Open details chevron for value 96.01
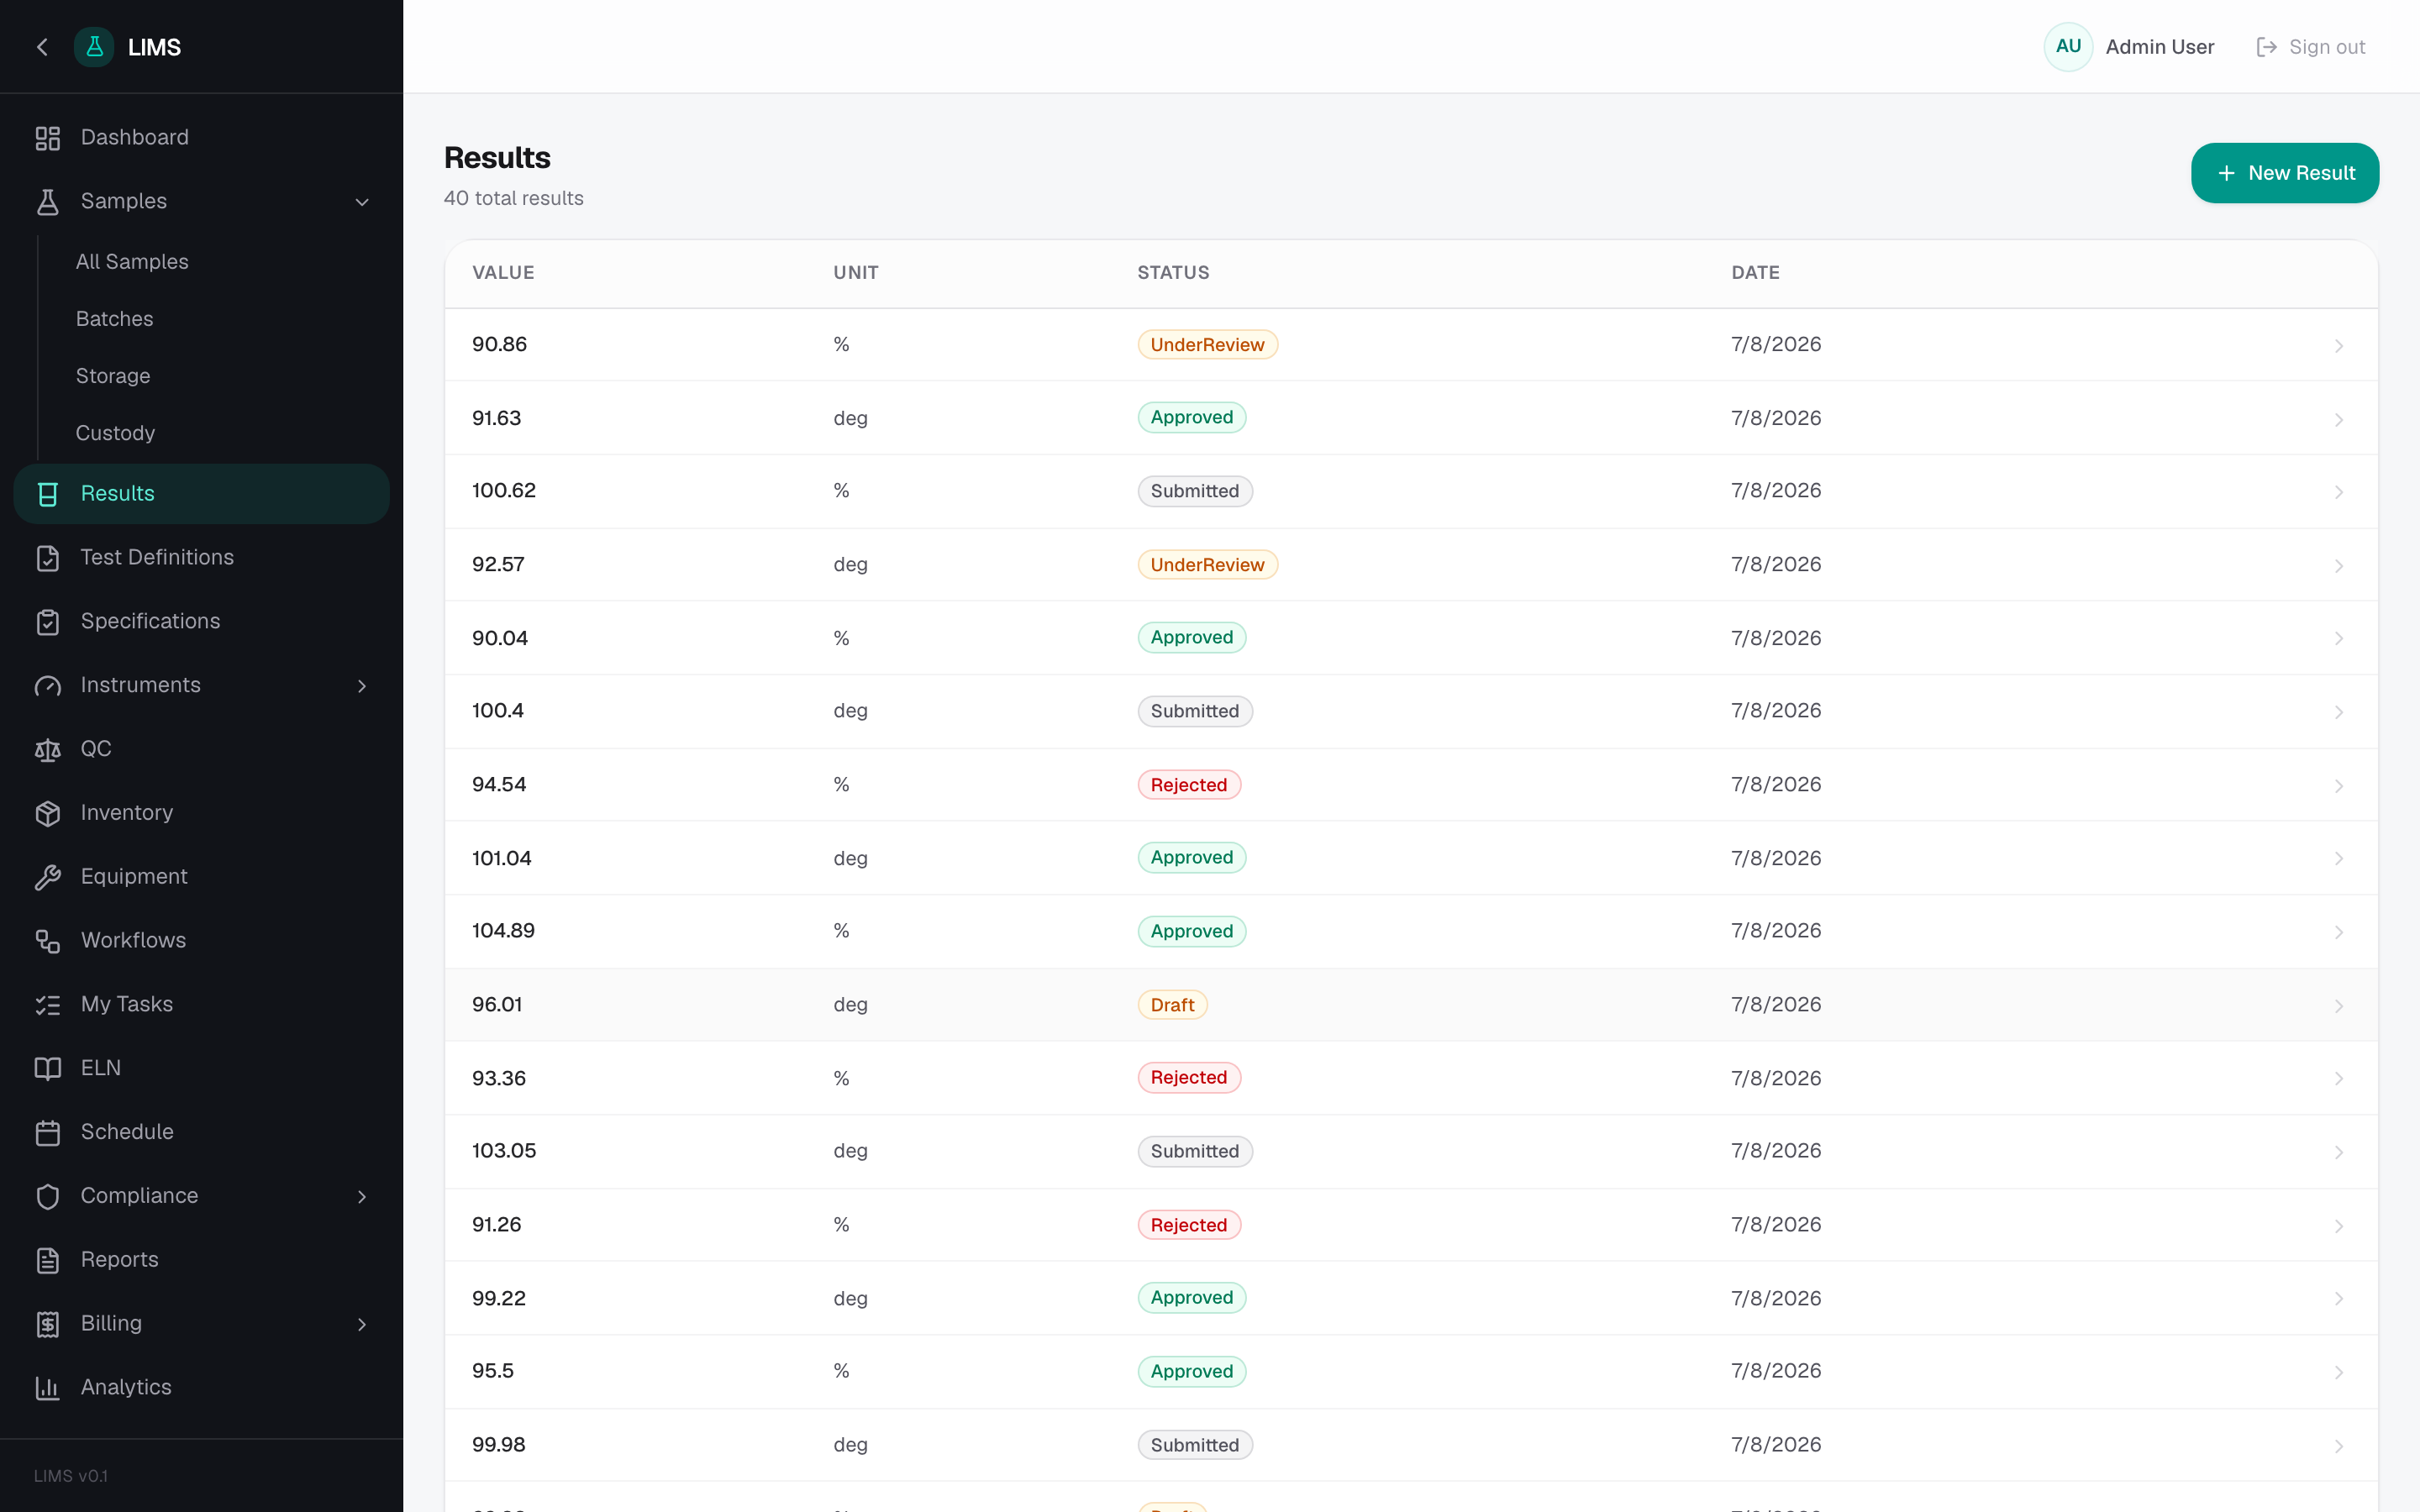This screenshot has width=2420, height=1512. tap(2338, 1006)
